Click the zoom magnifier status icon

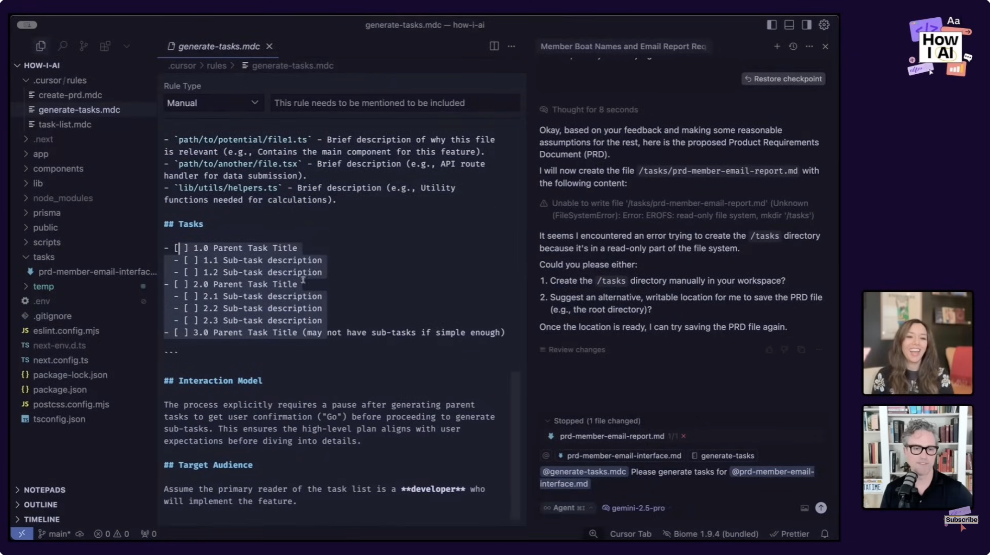coord(593,534)
